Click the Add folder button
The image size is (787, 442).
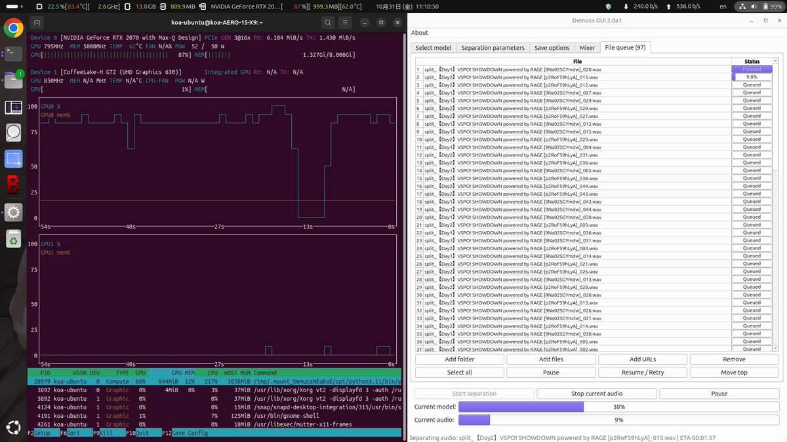460,359
